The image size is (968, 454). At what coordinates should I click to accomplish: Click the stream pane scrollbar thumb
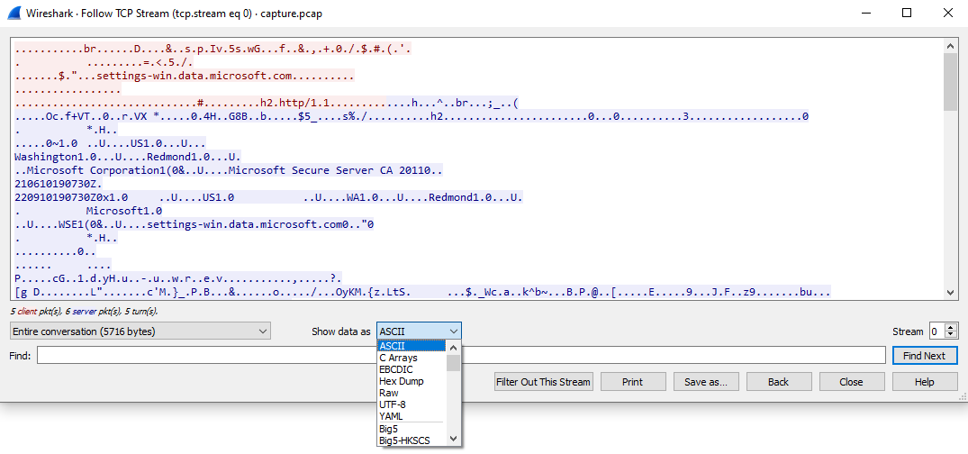(x=951, y=81)
